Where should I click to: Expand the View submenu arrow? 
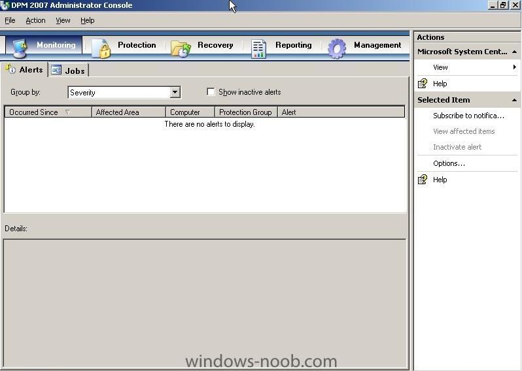point(515,67)
